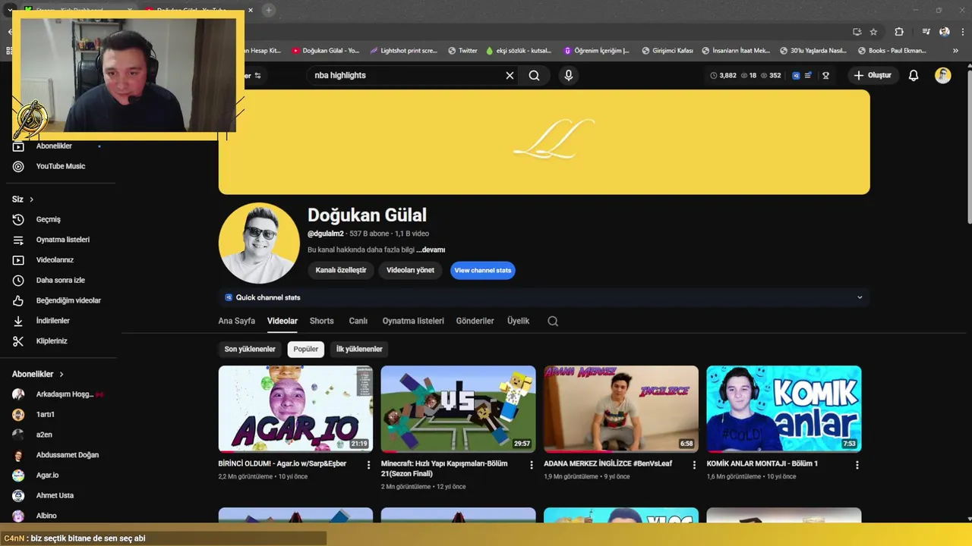Viewport: 972px width, 546px height.
Task: Start voice search with microphone
Action: coord(568,75)
